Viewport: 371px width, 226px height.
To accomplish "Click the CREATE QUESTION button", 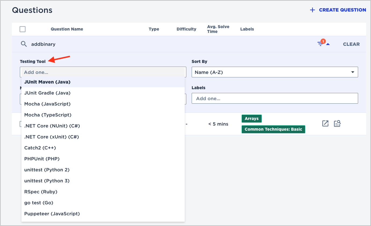I will coord(342,10).
